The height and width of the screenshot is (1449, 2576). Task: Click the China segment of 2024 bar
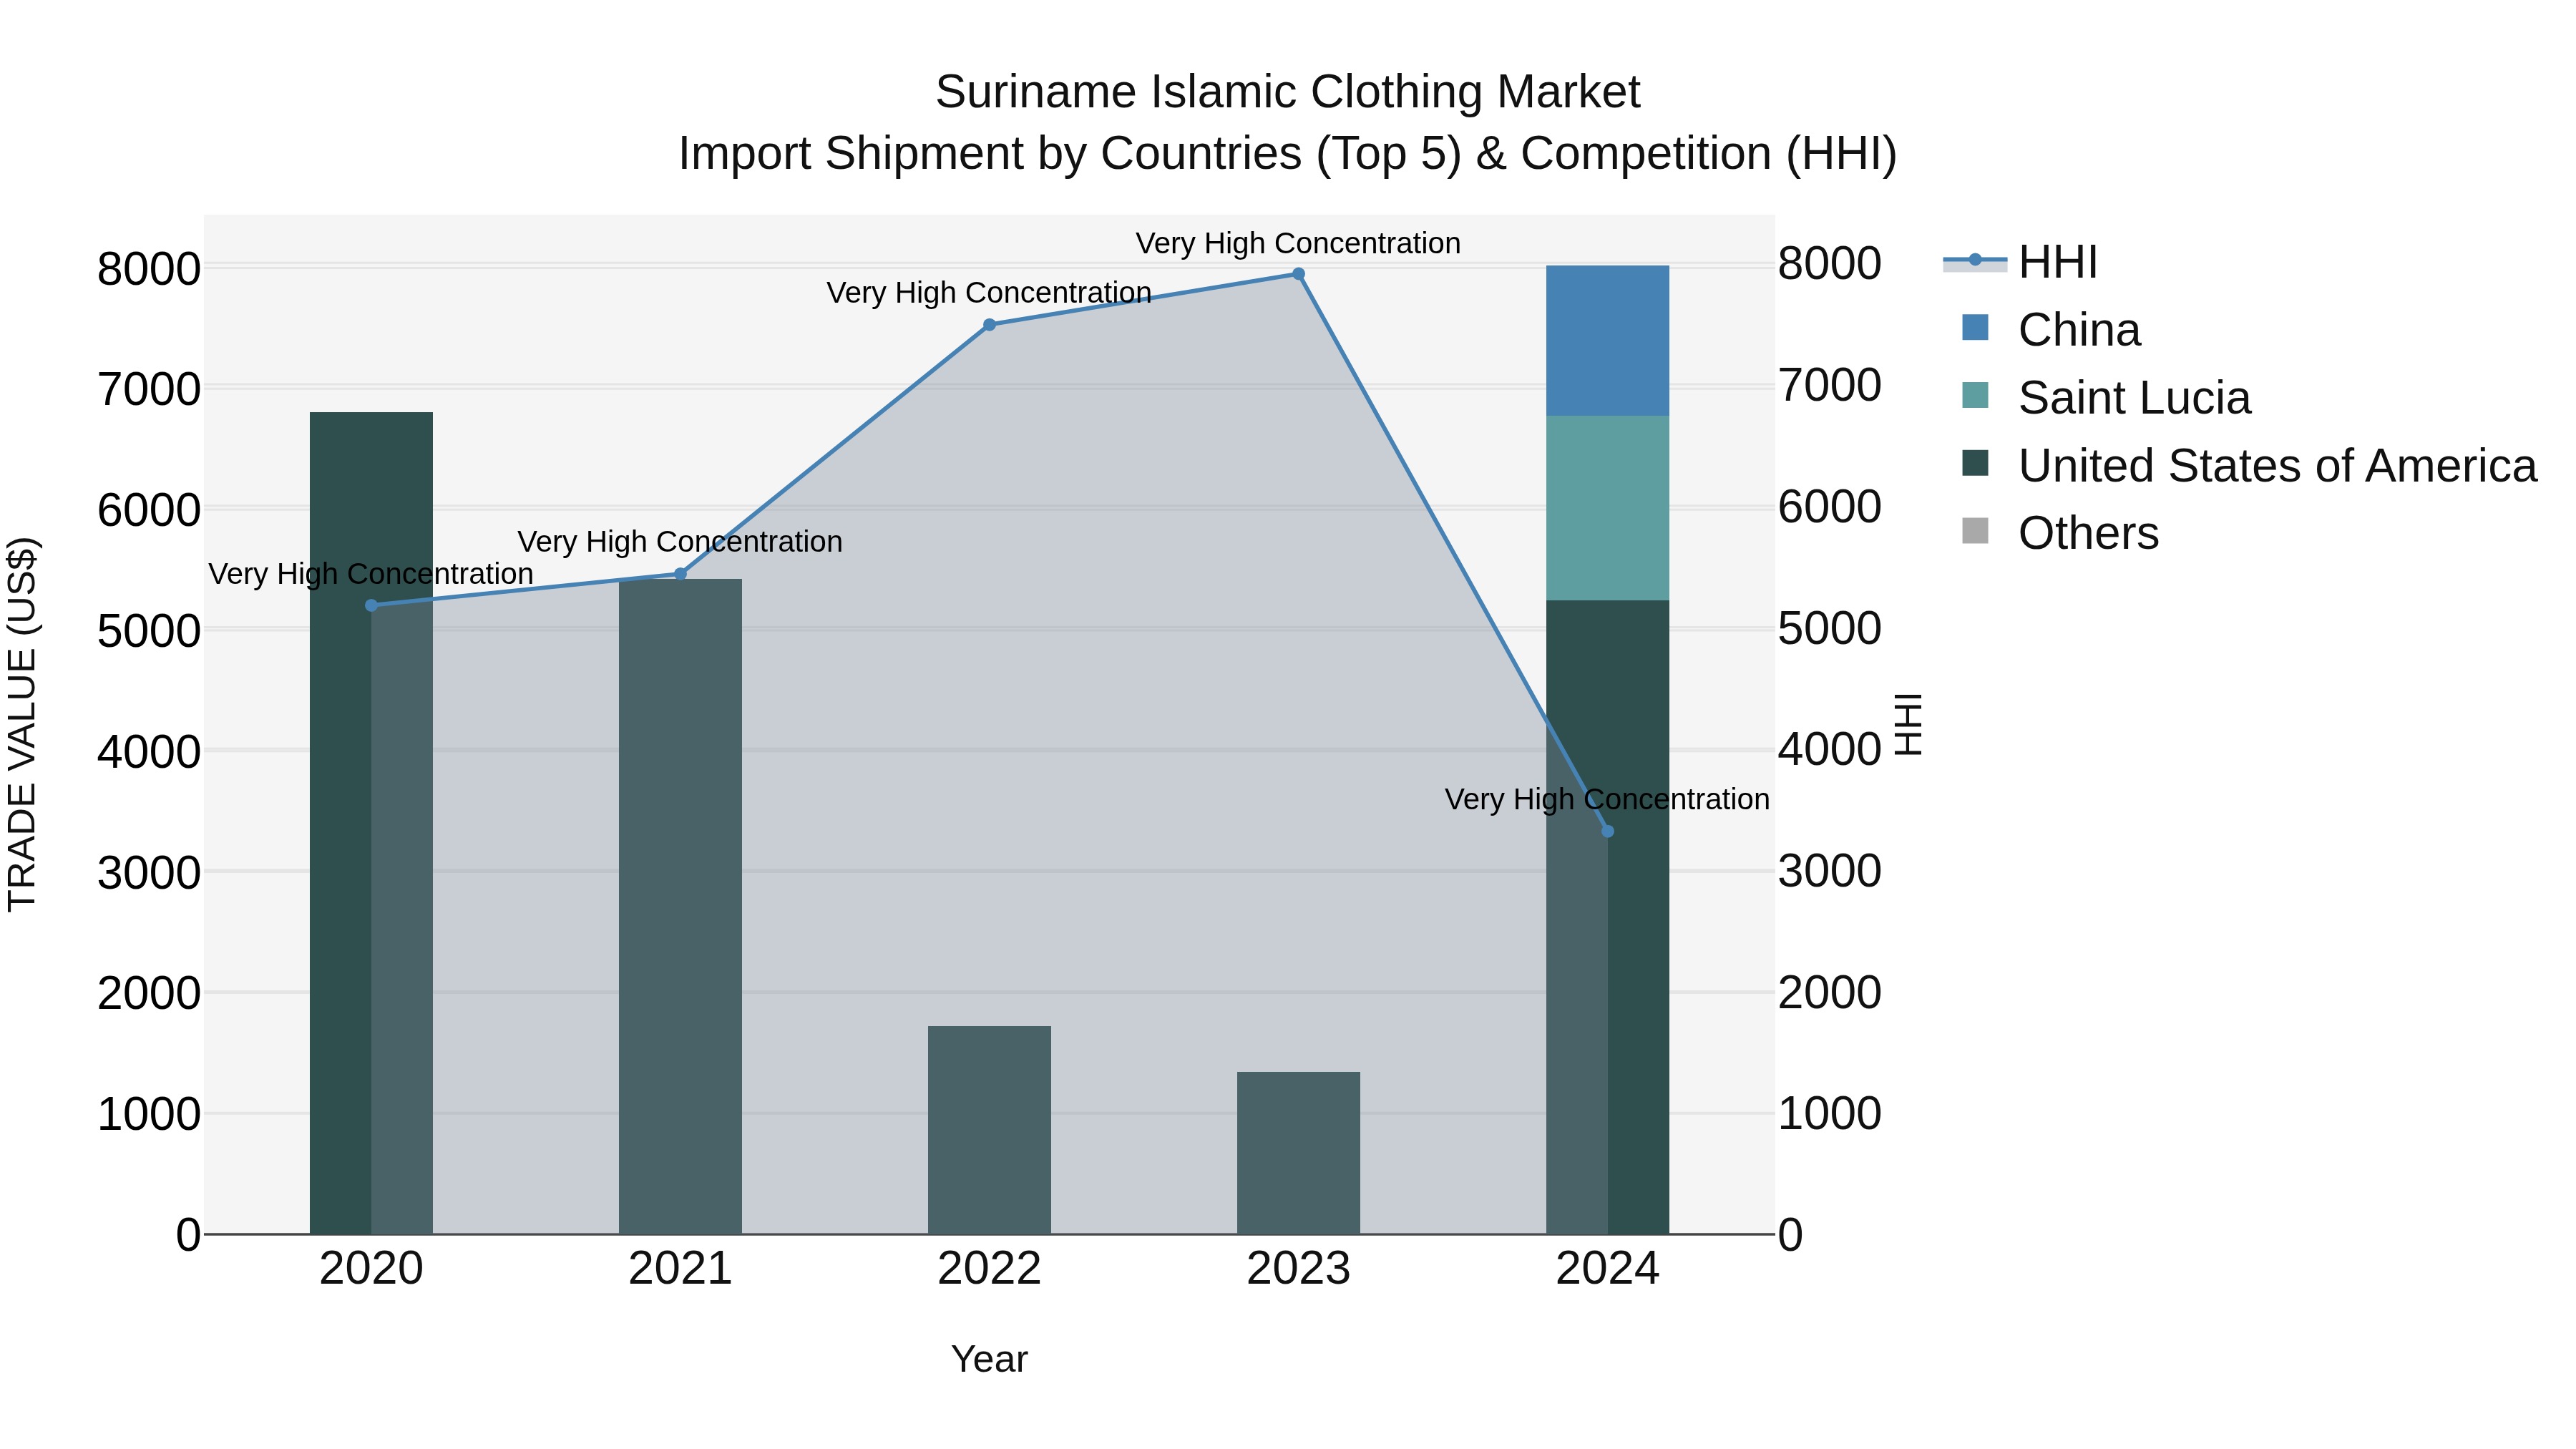pyautogui.click(x=1607, y=341)
